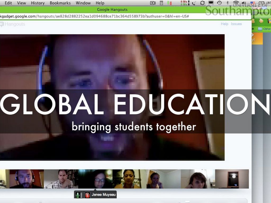Open the Time Machine menu bar icon
The image size is (271, 203).
219,3
